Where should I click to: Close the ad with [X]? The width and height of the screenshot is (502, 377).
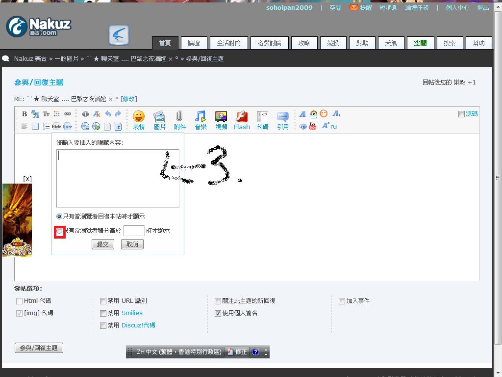tap(27, 179)
